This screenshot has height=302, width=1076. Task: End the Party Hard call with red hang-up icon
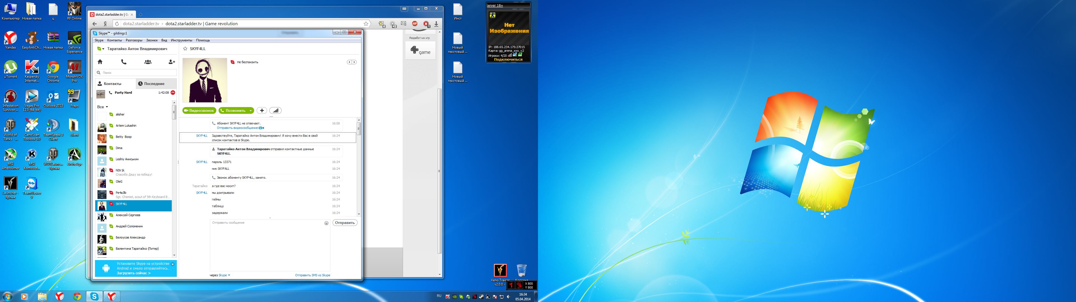pyautogui.click(x=173, y=93)
